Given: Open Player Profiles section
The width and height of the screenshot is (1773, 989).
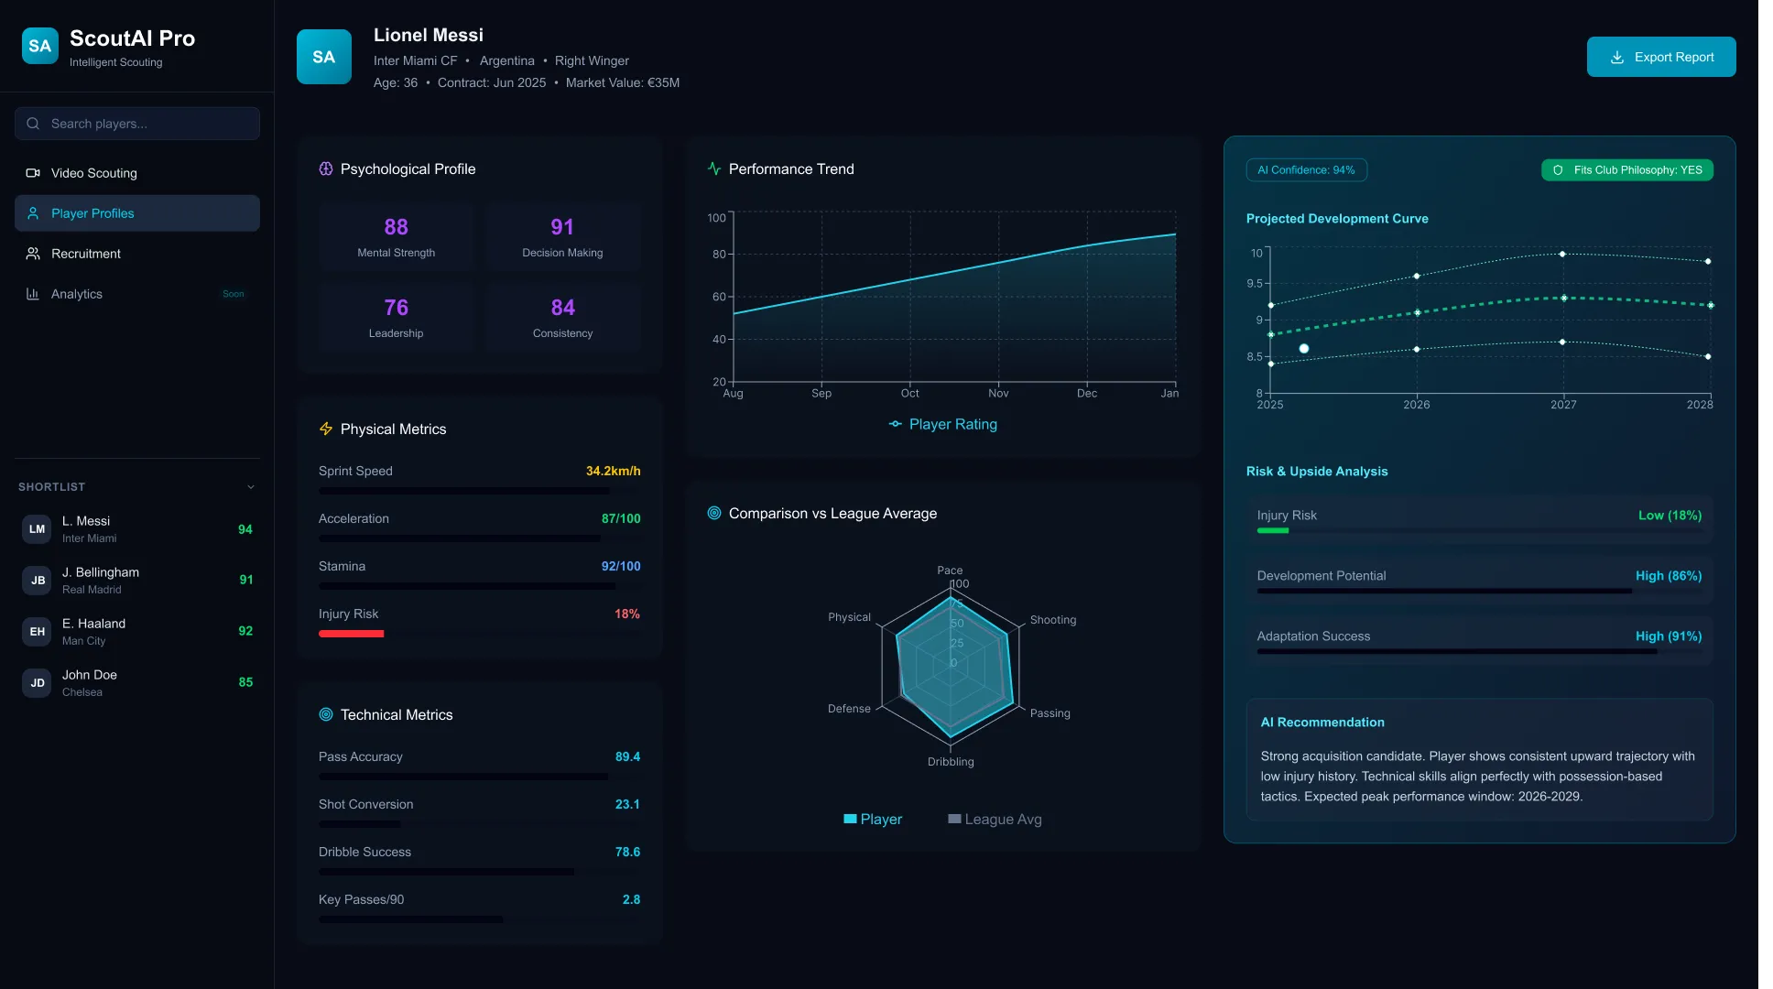Looking at the screenshot, I should (x=137, y=213).
